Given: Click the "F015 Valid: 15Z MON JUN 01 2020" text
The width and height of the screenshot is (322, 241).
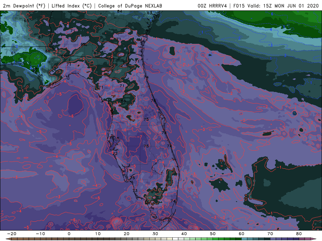Looking at the screenshot, I should point(276,6).
